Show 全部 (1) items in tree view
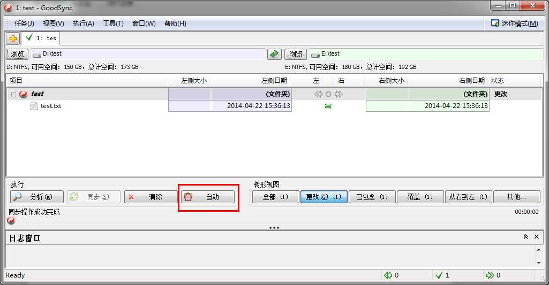Image resolution: width=549 pixels, height=285 pixels. (275, 197)
